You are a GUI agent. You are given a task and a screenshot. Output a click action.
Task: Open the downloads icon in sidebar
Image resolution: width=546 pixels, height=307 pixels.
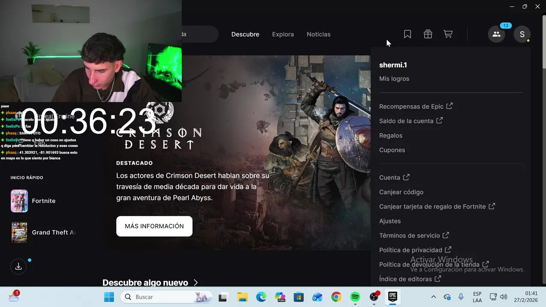[x=18, y=266]
